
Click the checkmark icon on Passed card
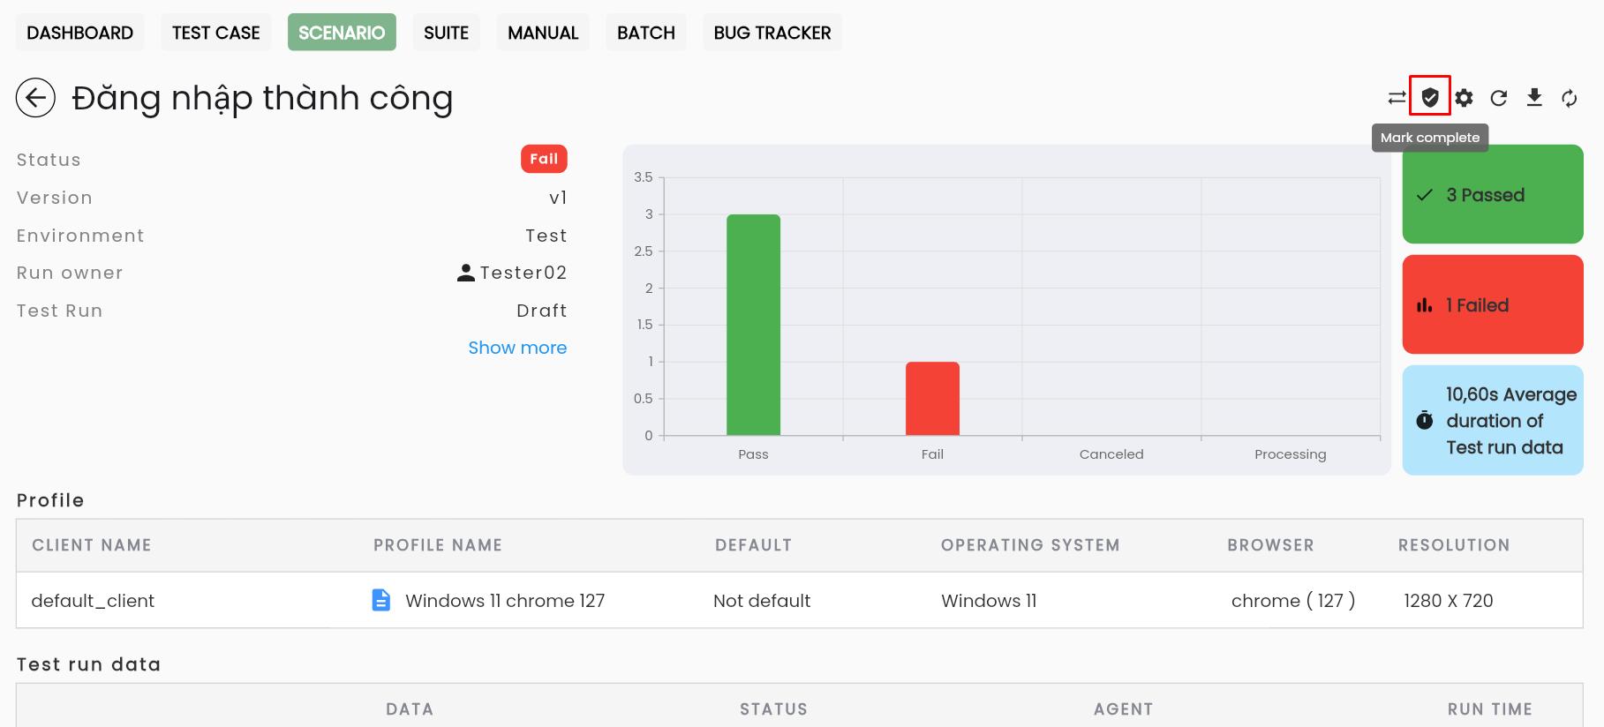(x=1425, y=195)
